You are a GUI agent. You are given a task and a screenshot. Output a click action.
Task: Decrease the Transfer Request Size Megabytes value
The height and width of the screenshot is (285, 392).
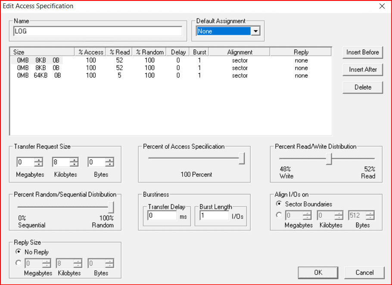coord(39,165)
